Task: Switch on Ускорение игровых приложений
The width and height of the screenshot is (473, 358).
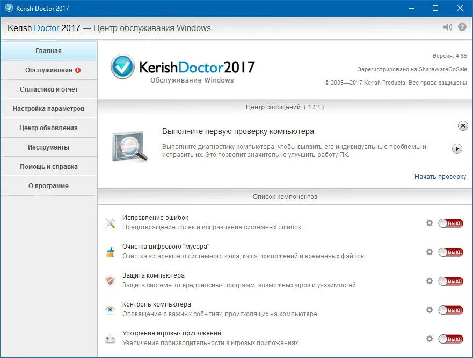Action: [x=450, y=339]
